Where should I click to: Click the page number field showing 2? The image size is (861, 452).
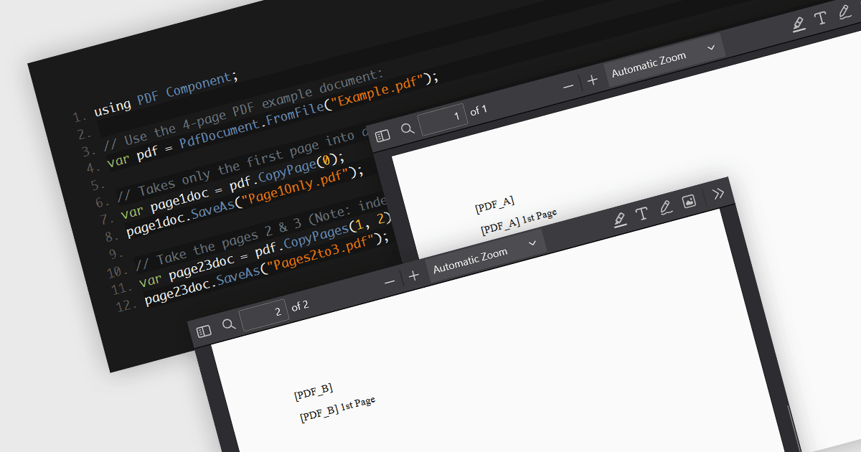coord(264,314)
